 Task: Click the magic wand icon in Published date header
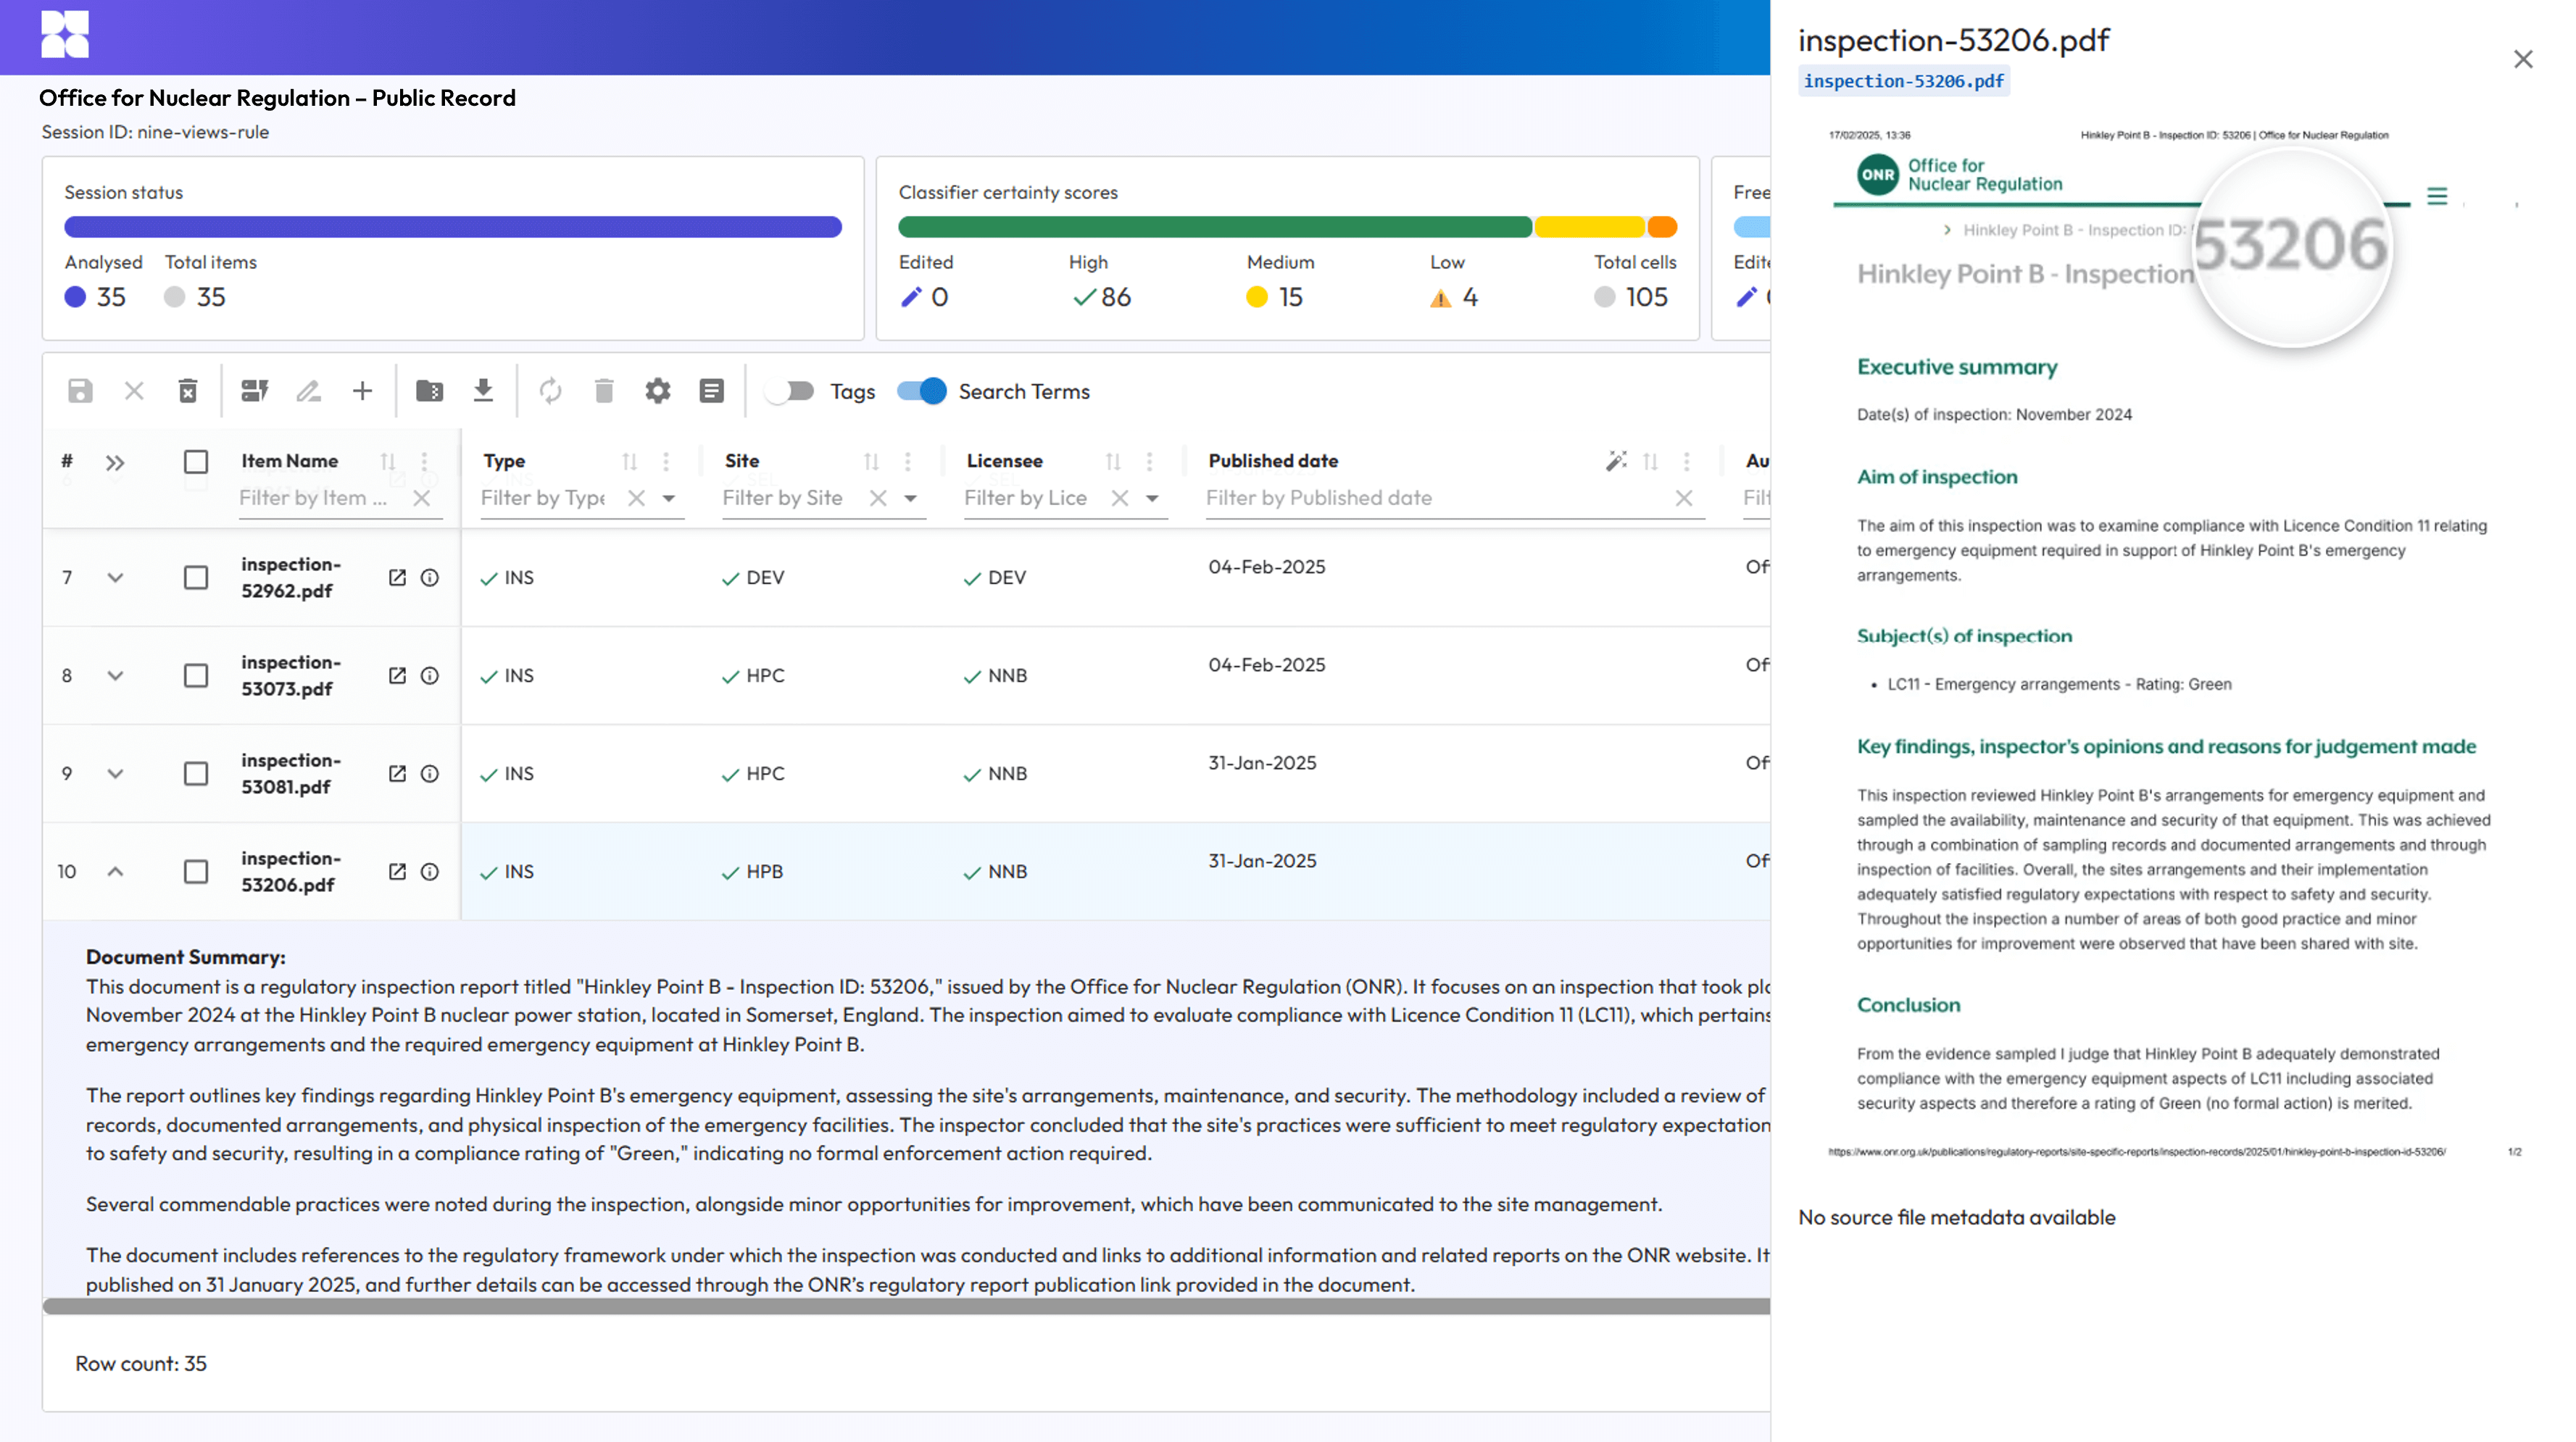coord(1615,461)
